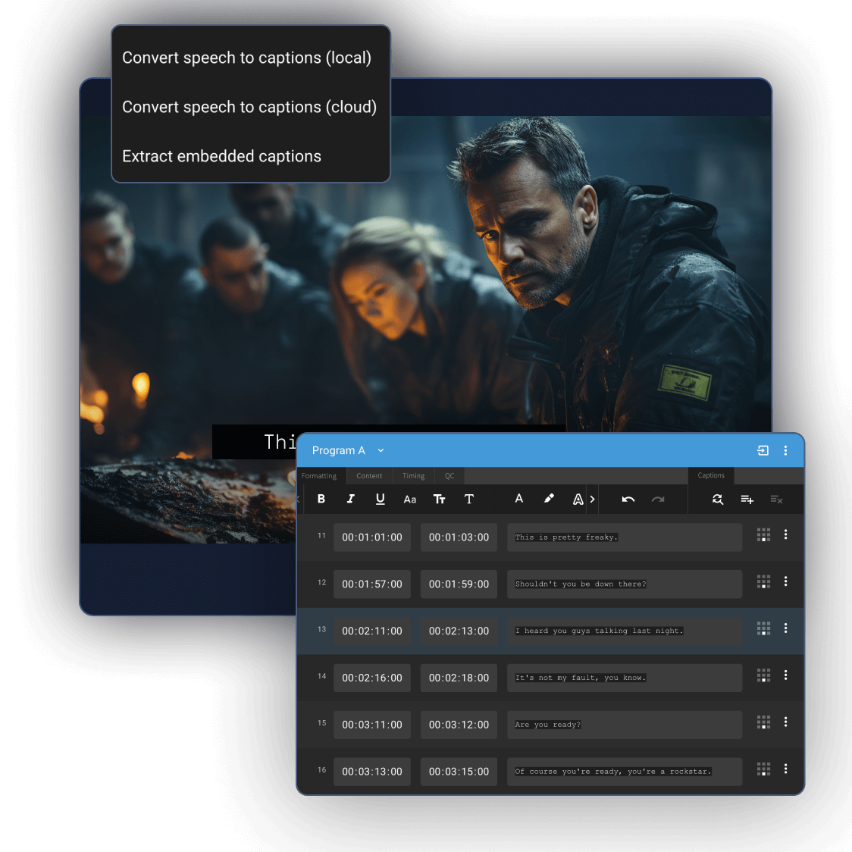Click end time 00:02:18:00 of caption 14
Viewport: 852px width, 852px height.
tap(459, 678)
